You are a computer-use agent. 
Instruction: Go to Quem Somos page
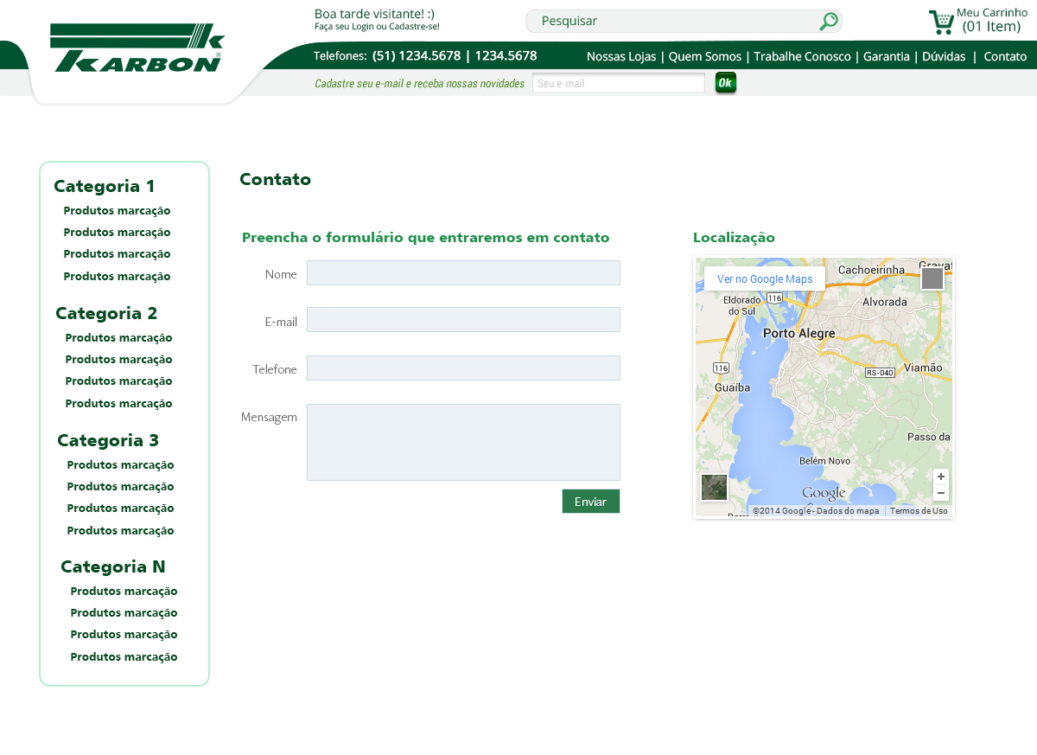click(705, 56)
